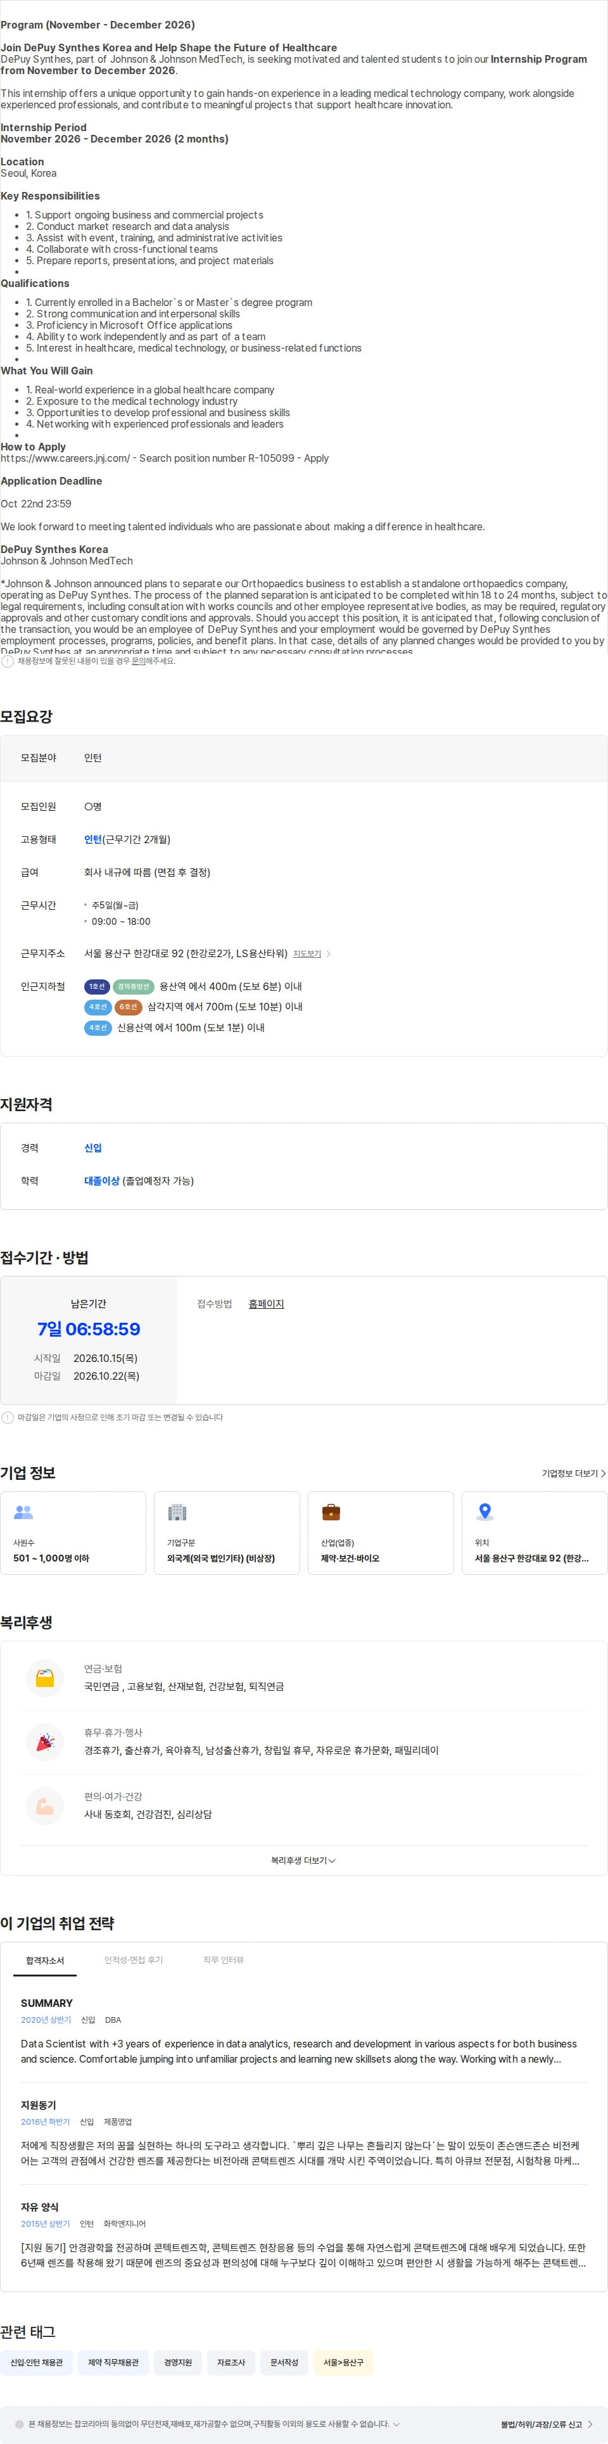Click the people icon in 사원수 card
The height and width of the screenshot is (2444, 608).
coord(23,1512)
